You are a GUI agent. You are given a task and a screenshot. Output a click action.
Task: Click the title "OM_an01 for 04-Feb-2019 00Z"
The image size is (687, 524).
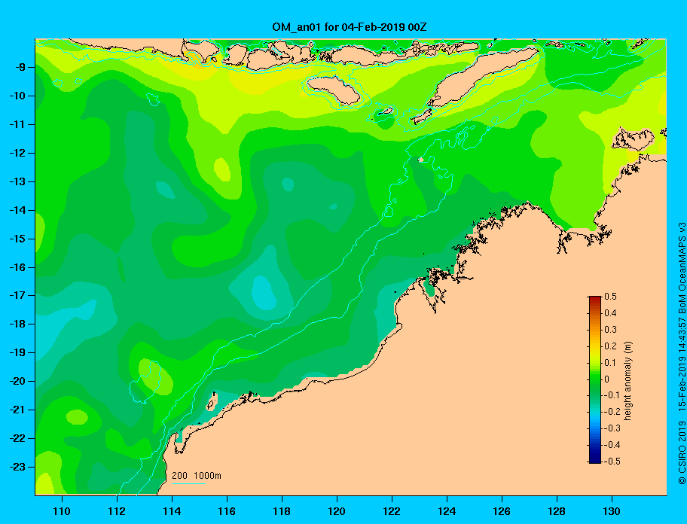click(350, 27)
